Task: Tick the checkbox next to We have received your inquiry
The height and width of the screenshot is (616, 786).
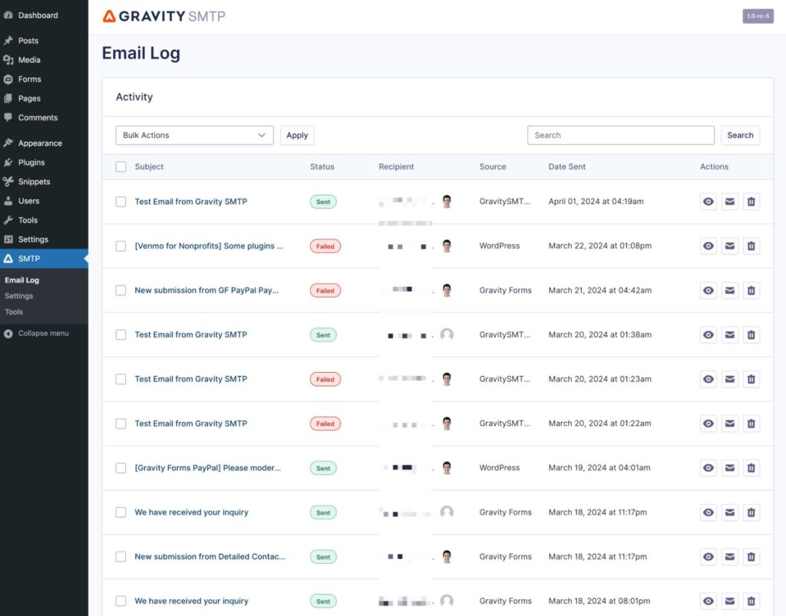Action: (x=121, y=512)
